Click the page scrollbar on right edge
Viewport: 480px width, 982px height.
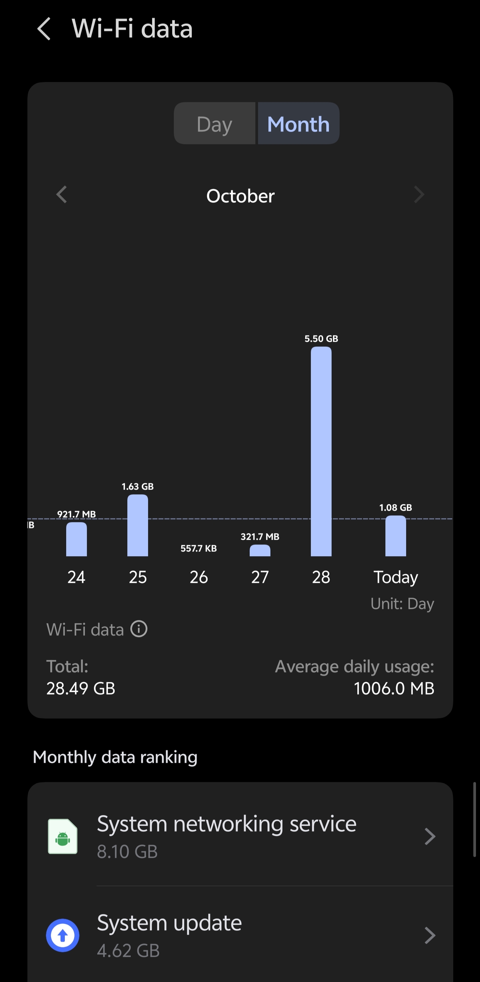(474, 819)
